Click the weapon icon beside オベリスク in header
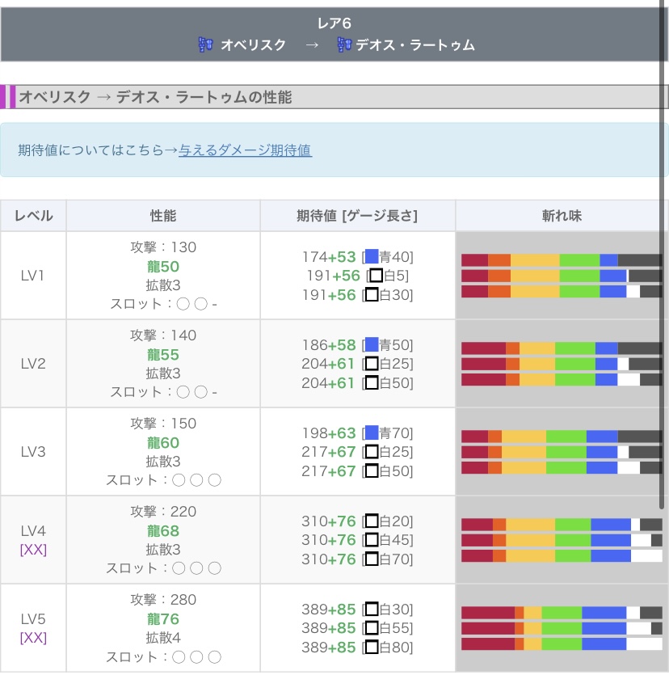Viewport: 669px width, 675px height. (x=206, y=45)
